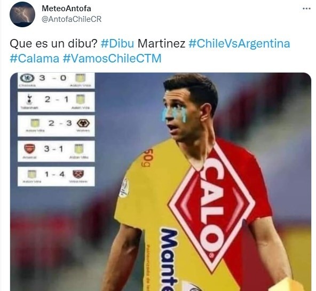Click the CALO diamond logo on shirt
Screen dimensions: 316x291
[211, 205]
